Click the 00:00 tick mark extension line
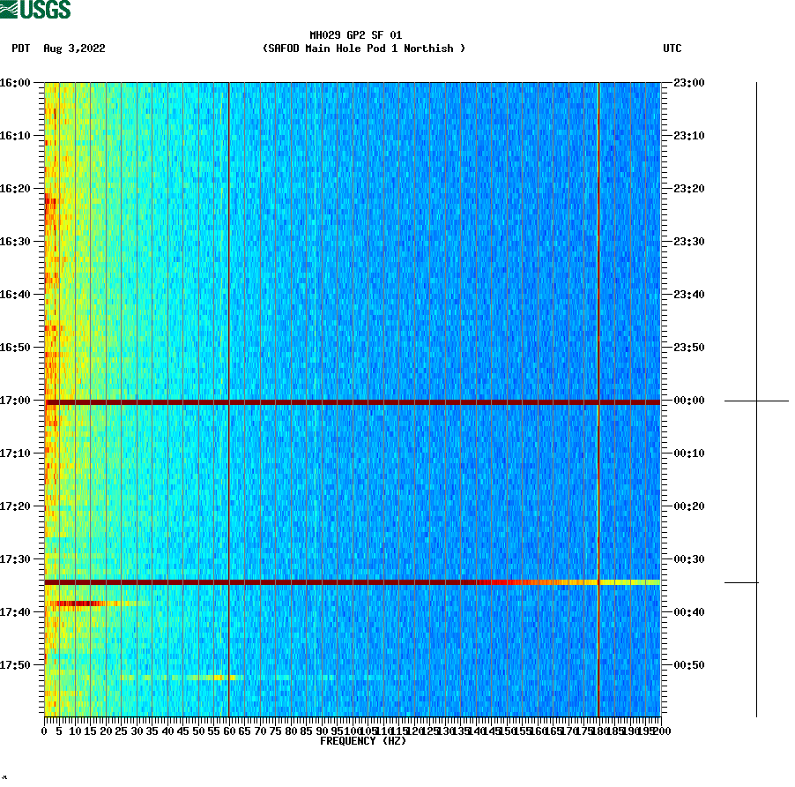This screenshot has height=787, width=795. point(737,400)
